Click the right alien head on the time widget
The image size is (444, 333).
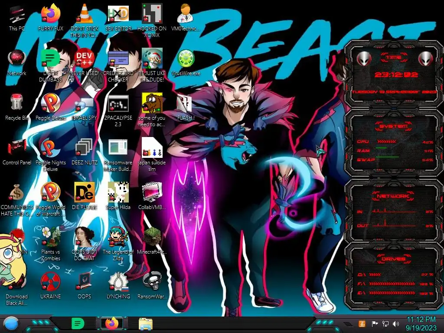[425, 59]
